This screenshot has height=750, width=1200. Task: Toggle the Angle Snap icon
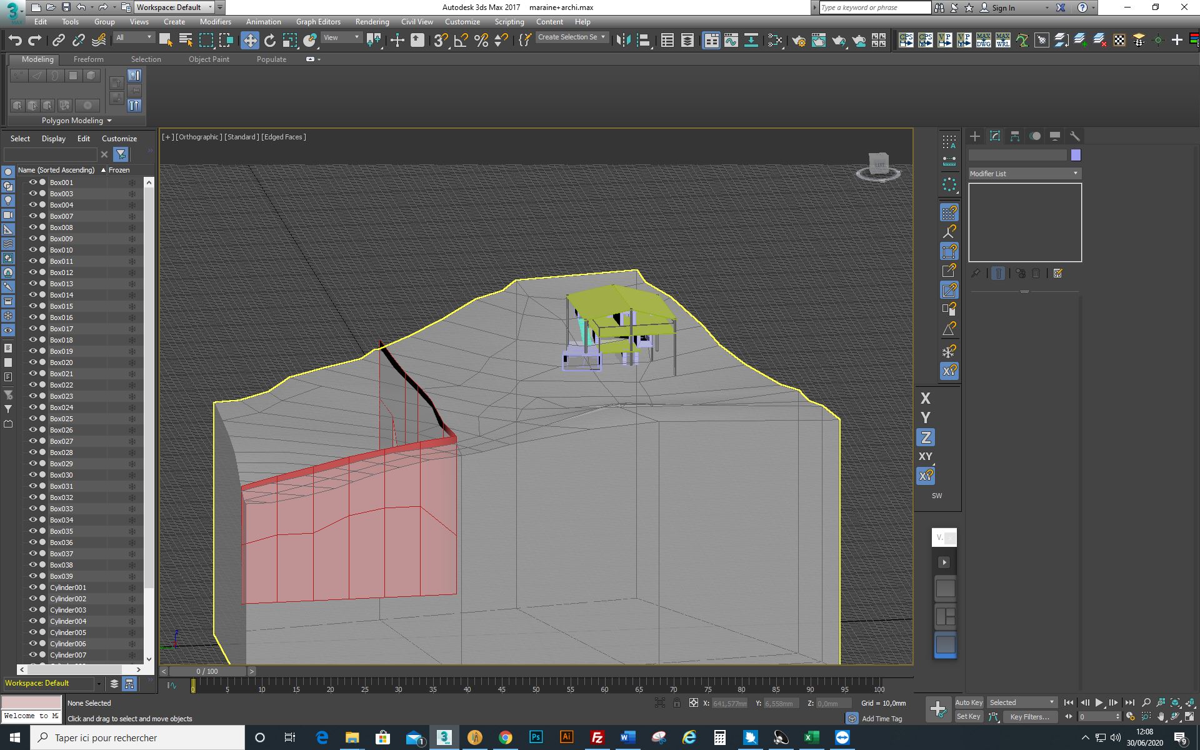pos(461,40)
